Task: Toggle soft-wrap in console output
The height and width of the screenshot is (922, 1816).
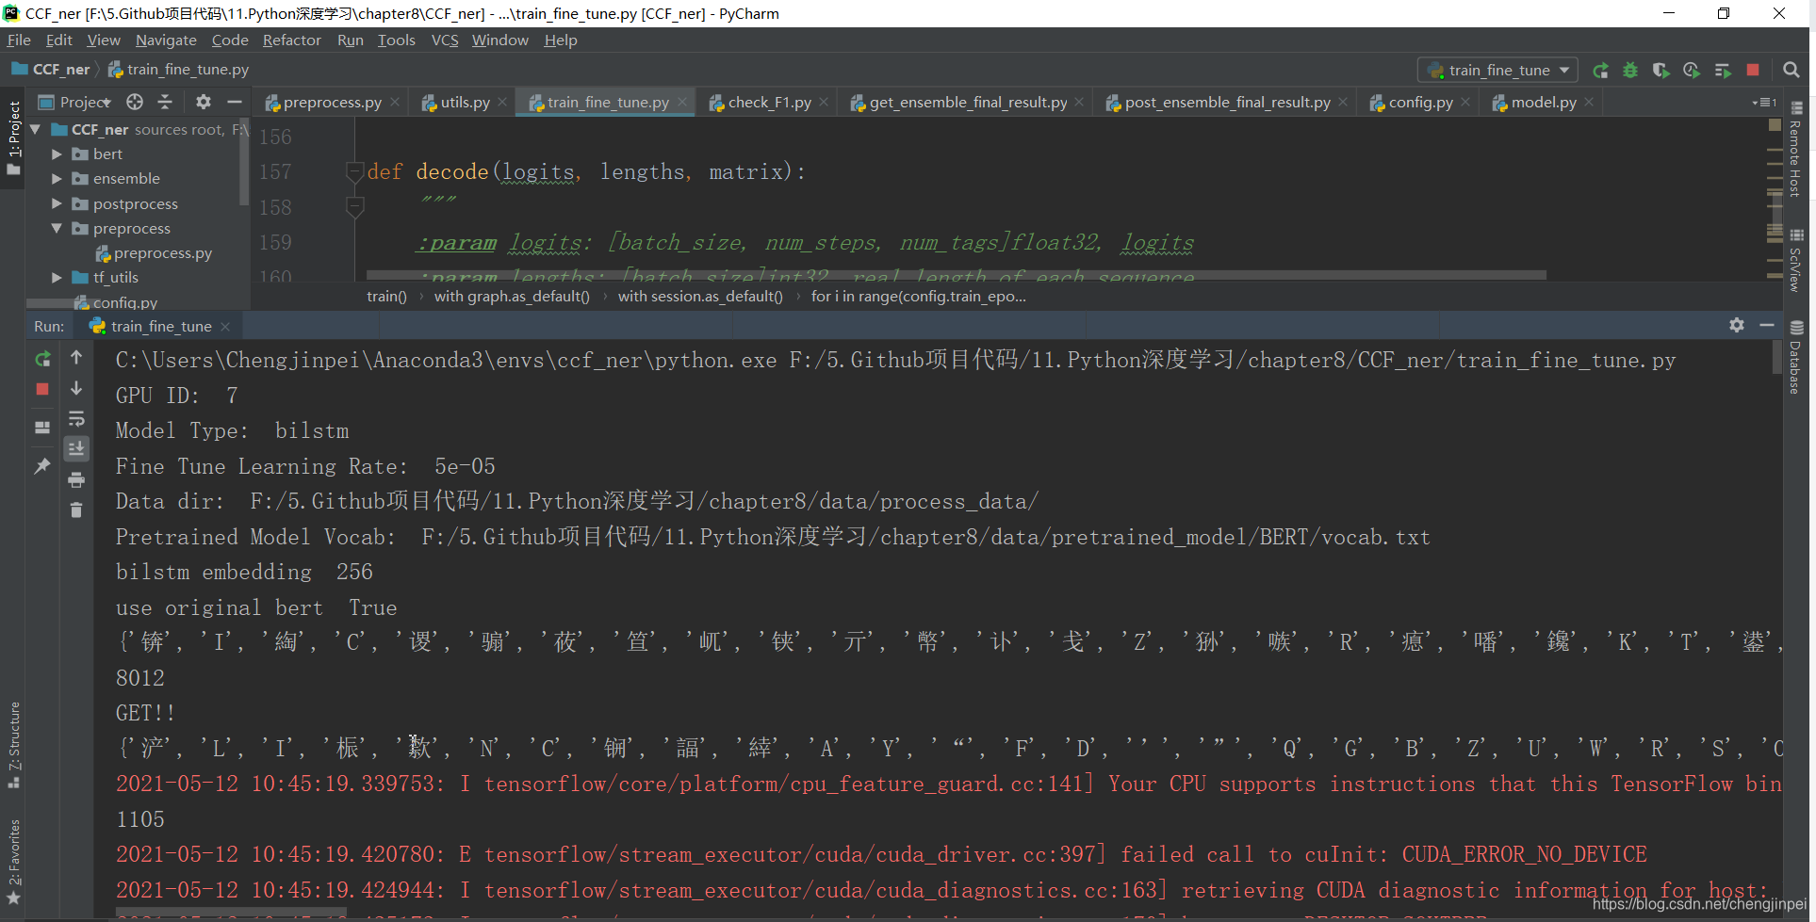Action: click(x=76, y=418)
